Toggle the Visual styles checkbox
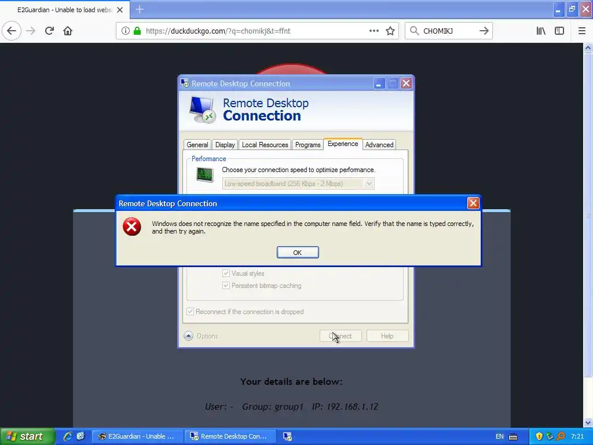Viewport: 593px width, 445px height. 226,273
